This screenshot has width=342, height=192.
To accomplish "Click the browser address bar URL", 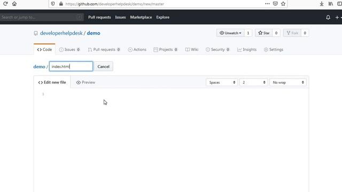I will pos(114,4).
